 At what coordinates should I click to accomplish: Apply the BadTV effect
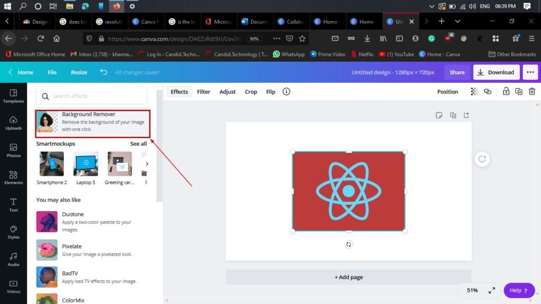pos(91,277)
